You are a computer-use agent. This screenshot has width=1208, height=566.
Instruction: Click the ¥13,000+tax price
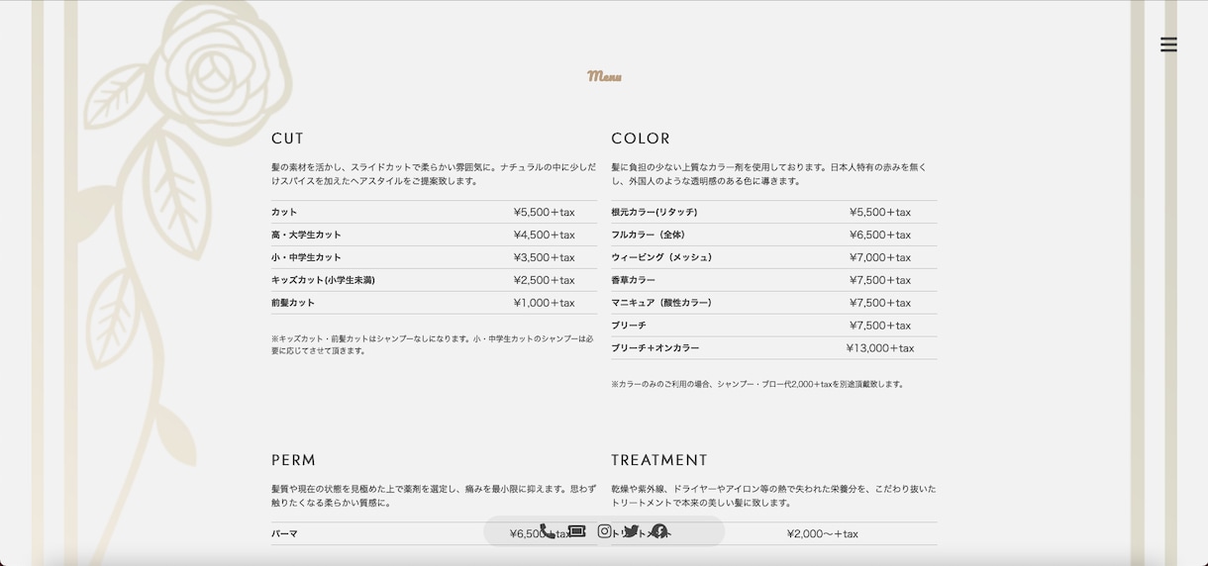(879, 348)
